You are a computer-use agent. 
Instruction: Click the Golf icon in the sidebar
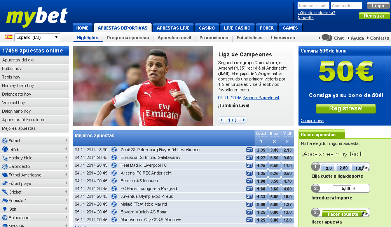(5, 209)
